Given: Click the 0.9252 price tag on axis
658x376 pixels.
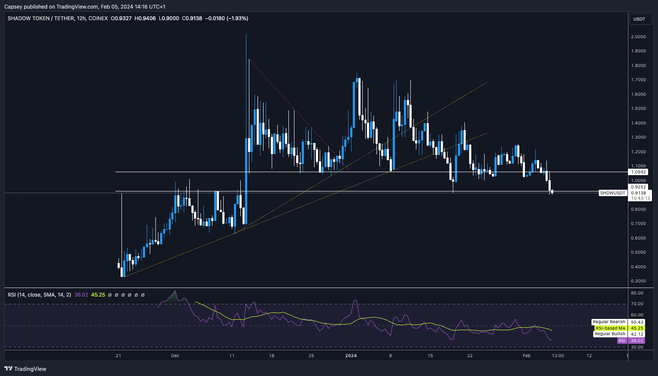Looking at the screenshot, I should click(639, 187).
